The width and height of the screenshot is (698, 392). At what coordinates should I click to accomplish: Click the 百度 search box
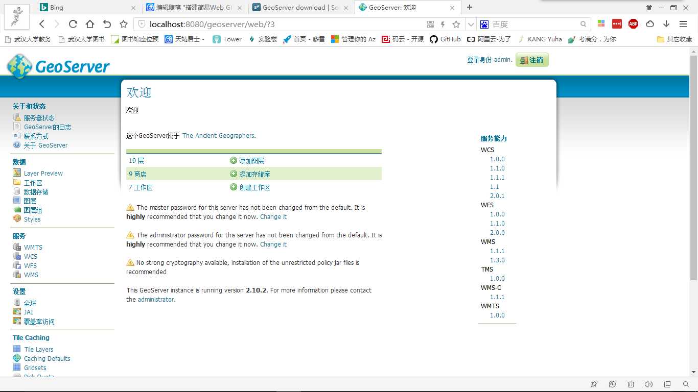[534, 24]
